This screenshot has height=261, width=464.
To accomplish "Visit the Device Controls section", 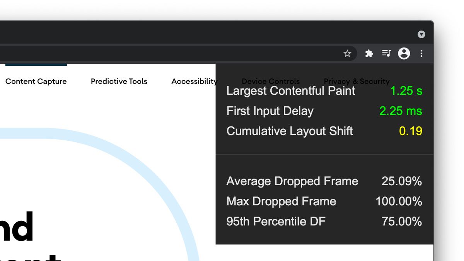I will coord(271,82).
